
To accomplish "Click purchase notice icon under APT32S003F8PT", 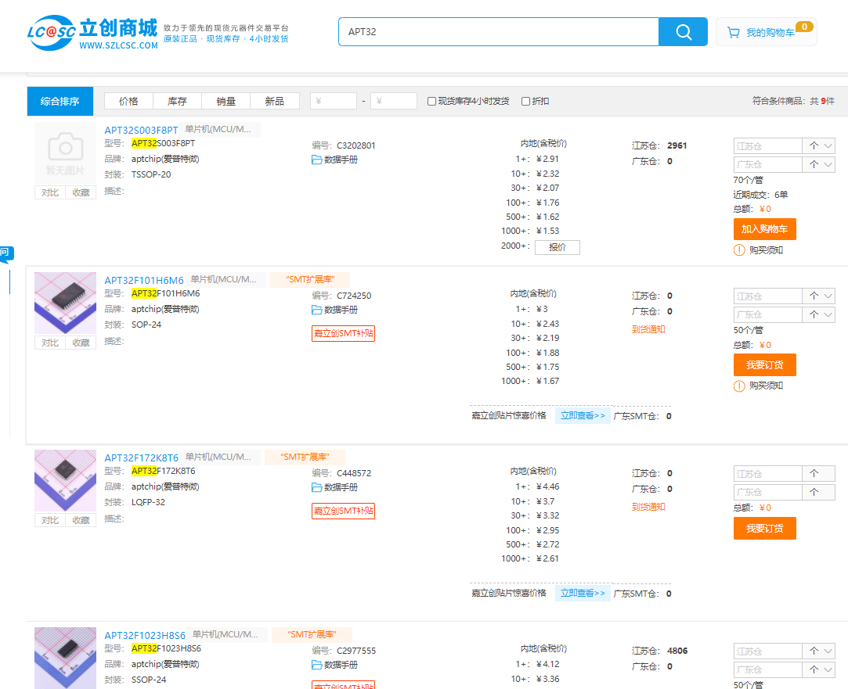I will coord(739,250).
